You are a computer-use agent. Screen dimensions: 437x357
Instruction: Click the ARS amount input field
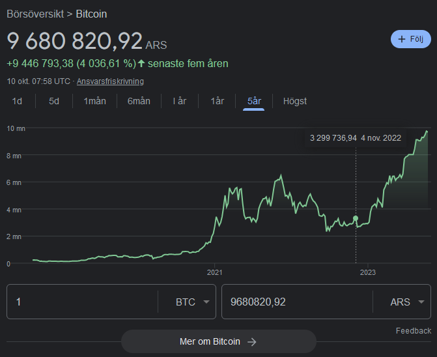pyautogui.click(x=296, y=302)
